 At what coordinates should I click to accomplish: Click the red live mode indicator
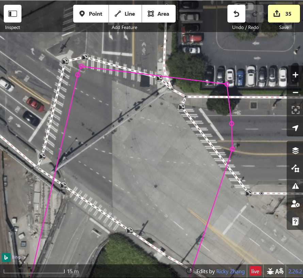point(255,271)
